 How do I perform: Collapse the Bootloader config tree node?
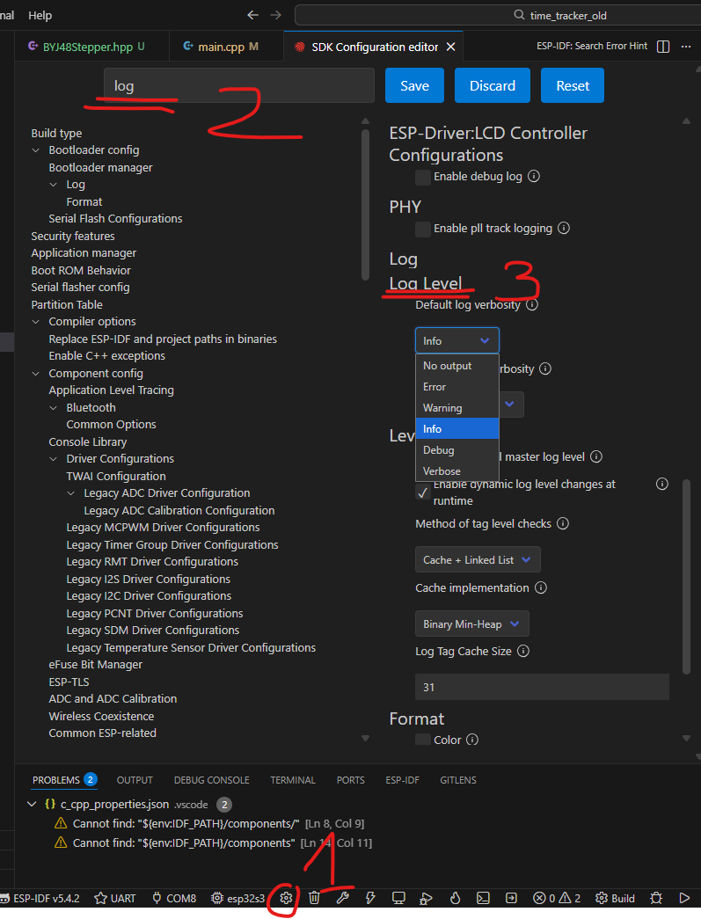(x=36, y=150)
